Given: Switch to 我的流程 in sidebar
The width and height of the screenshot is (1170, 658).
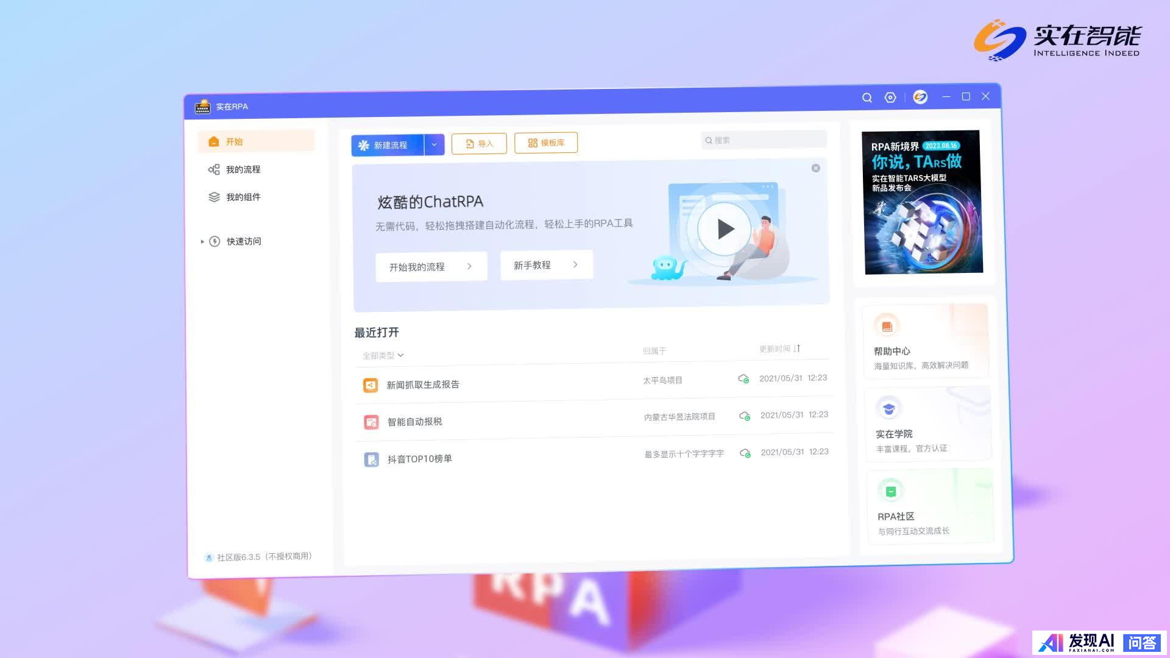Looking at the screenshot, I should tap(243, 169).
